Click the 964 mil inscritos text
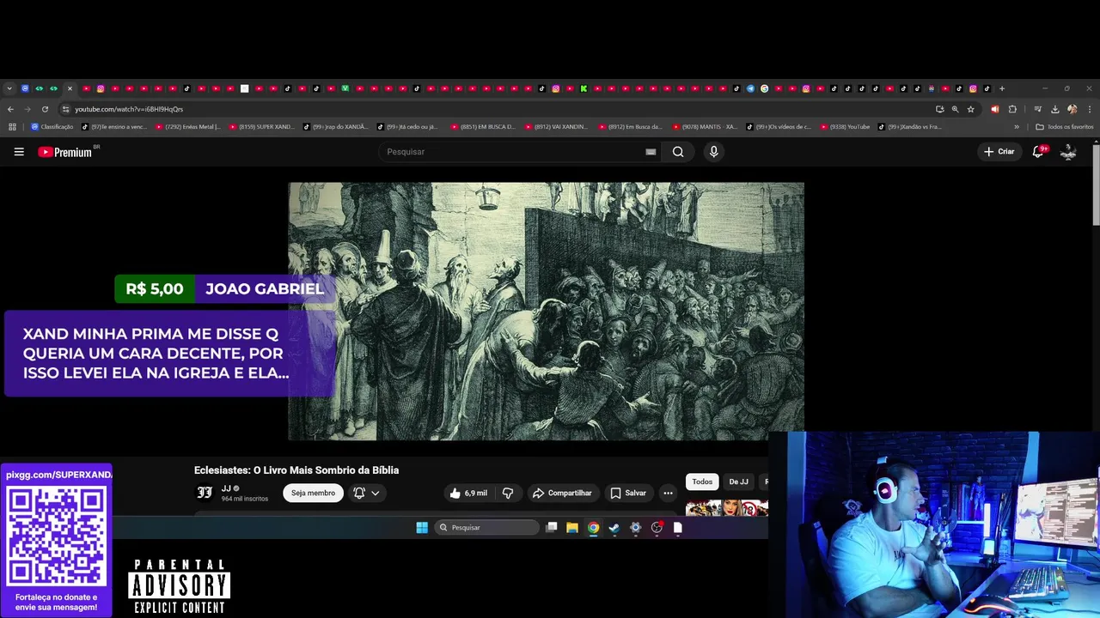 pos(245,499)
